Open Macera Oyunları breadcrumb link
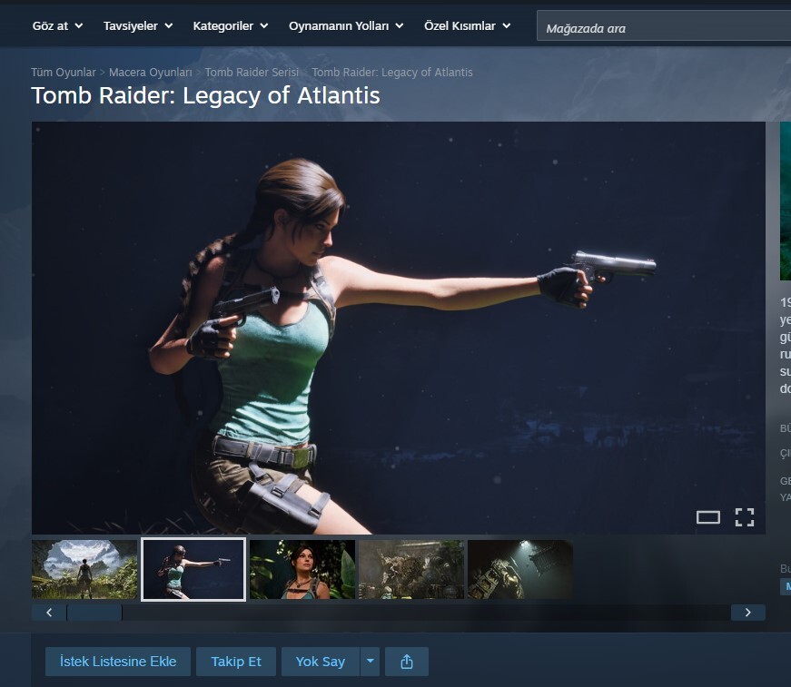 coord(150,73)
